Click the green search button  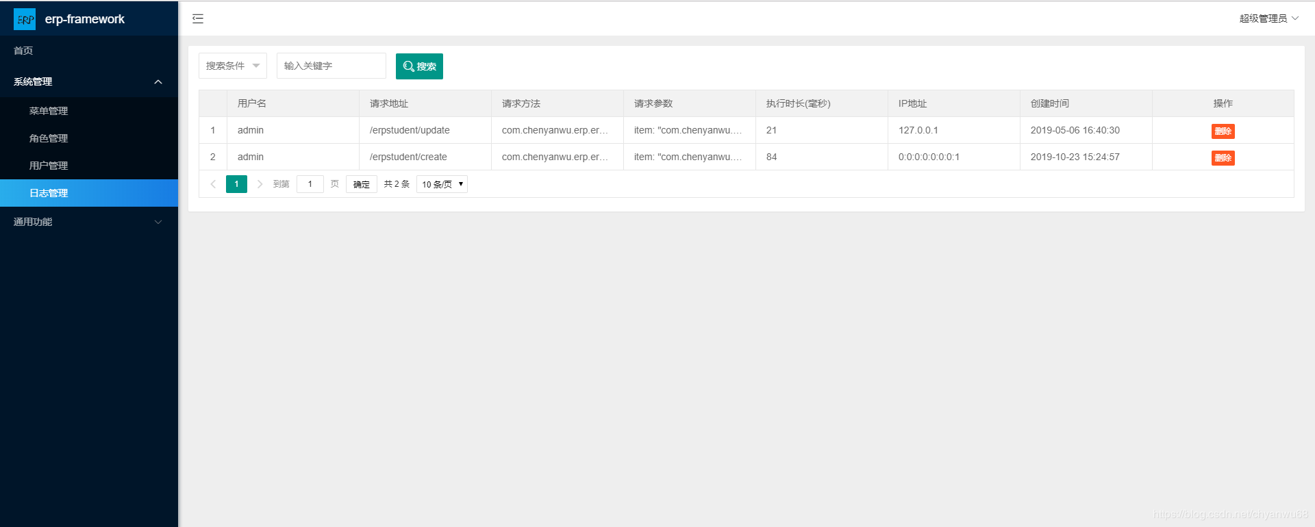point(419,66)
